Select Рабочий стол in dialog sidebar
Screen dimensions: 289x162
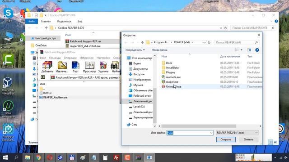click(140, 96)
